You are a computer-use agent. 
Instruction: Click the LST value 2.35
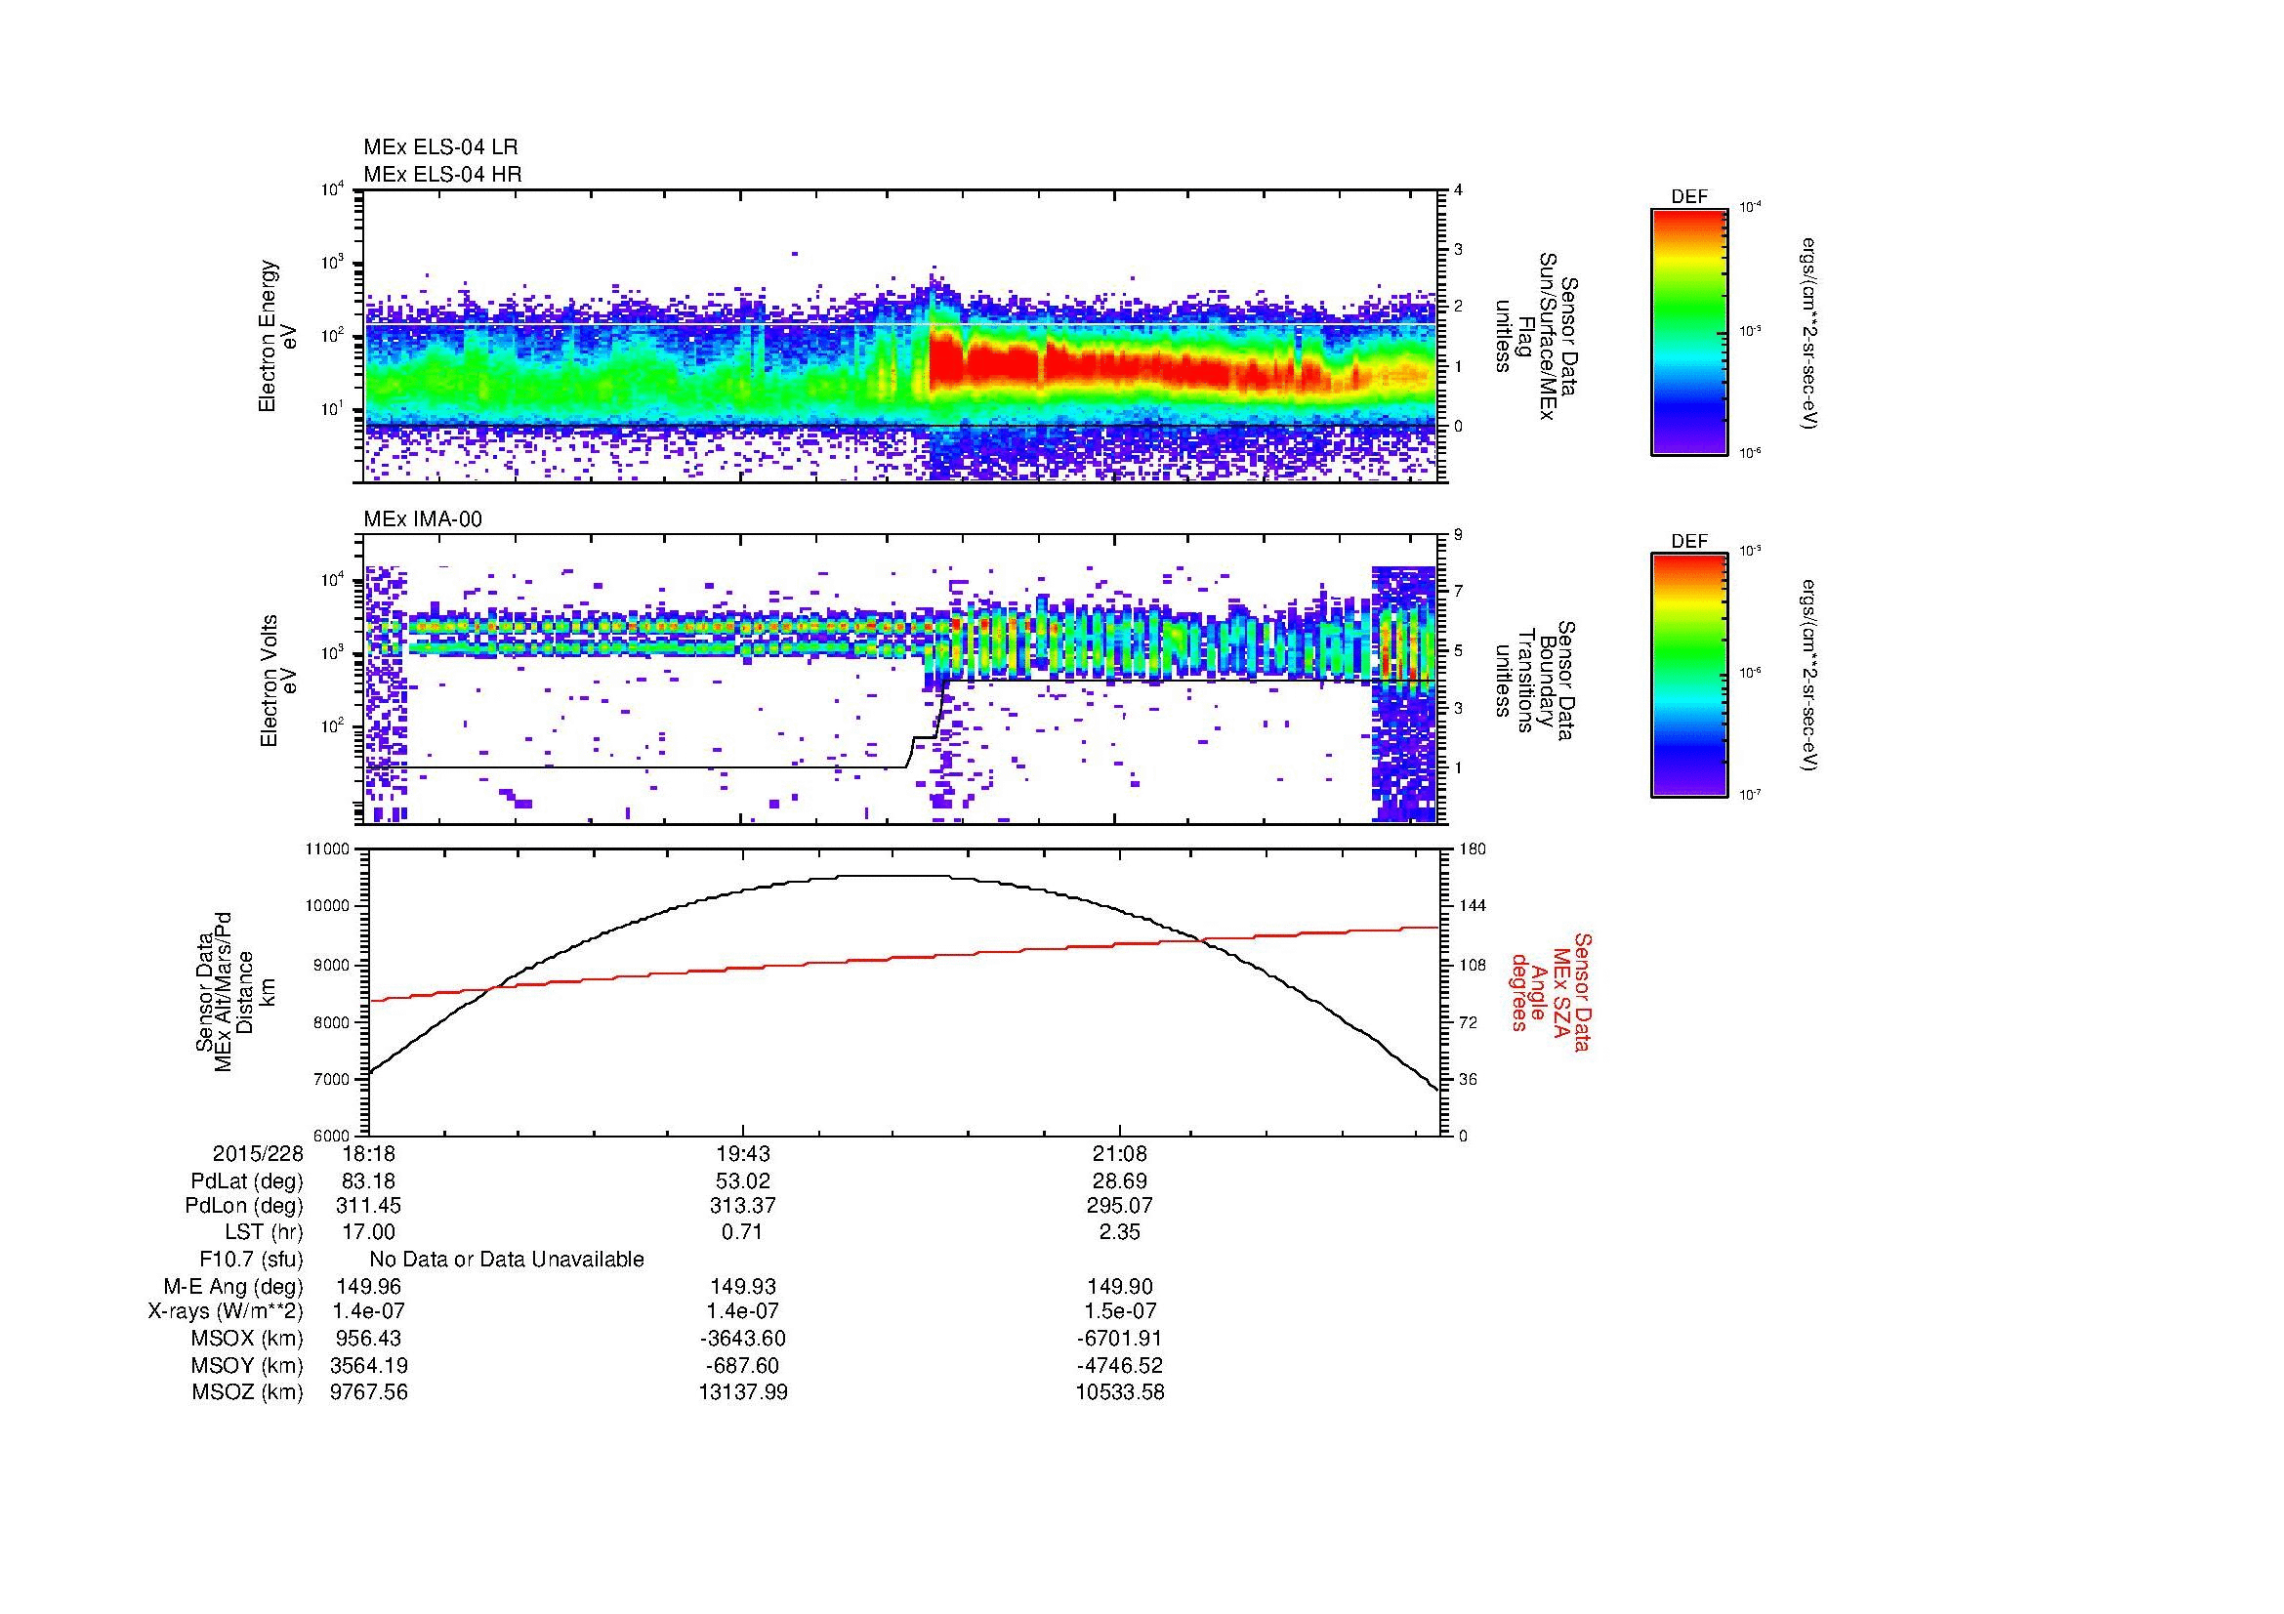pos(1120,1233)
